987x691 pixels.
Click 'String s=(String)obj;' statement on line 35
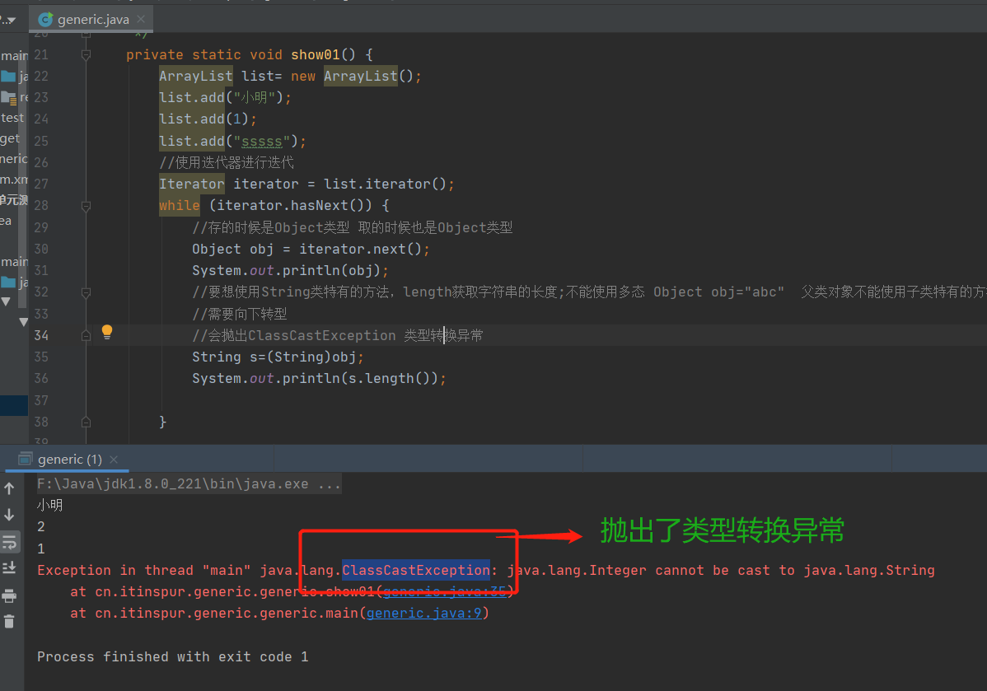pos(278,357)
